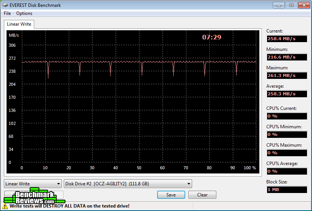Click the MB/s axis label on graph

coord(14,36)
